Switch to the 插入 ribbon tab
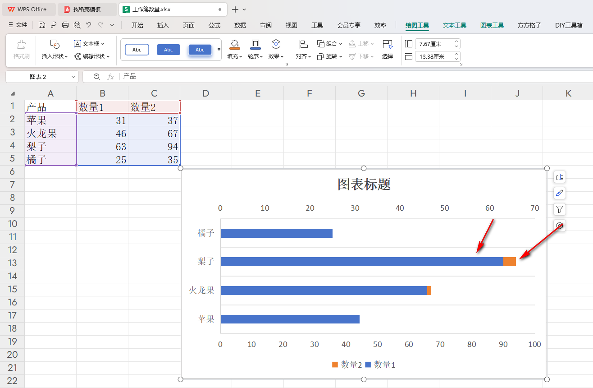This screenshot has width=593, height=388. coord(163,25)
